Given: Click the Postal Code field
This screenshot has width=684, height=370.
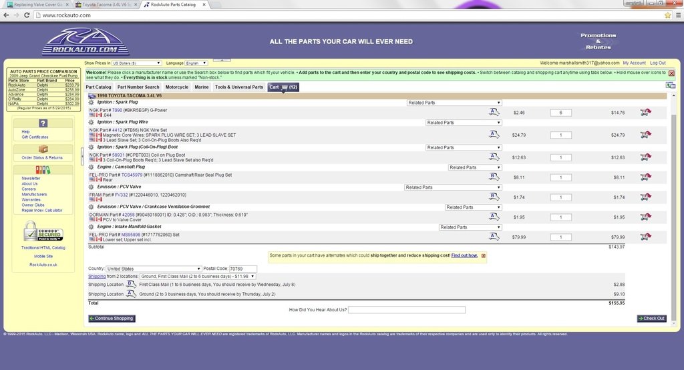Looking at the screenshot, I should [x=243, y=269].
